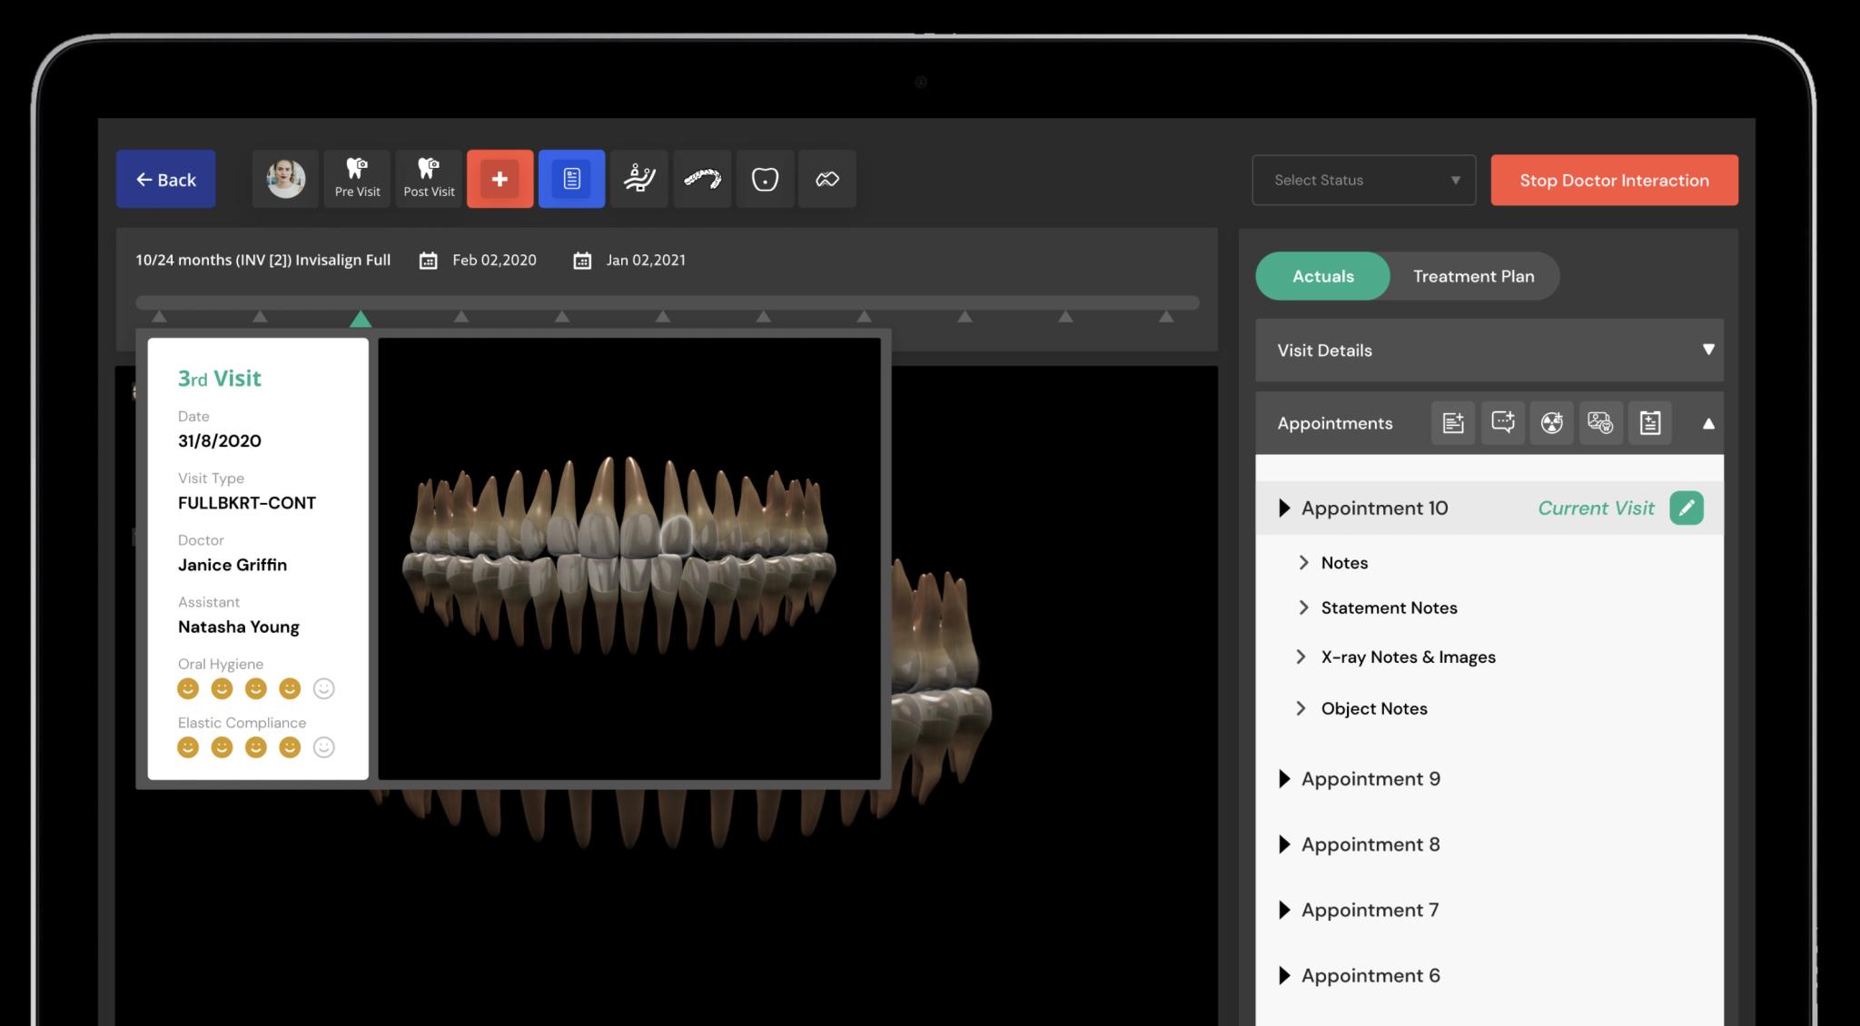
Task: Toggle the Appointment 10 disclosure triangle
Action: (x=1284, y=508)
